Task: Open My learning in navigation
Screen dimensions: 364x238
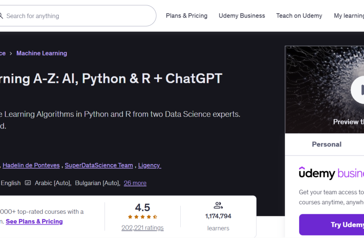Action: [x=349, y=16]
